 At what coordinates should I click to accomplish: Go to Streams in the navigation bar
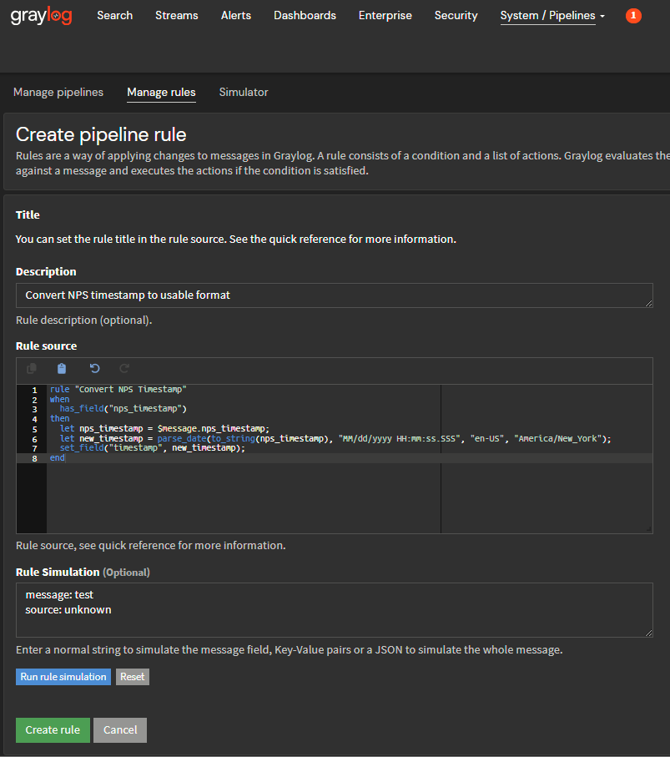tap(177, 16)
